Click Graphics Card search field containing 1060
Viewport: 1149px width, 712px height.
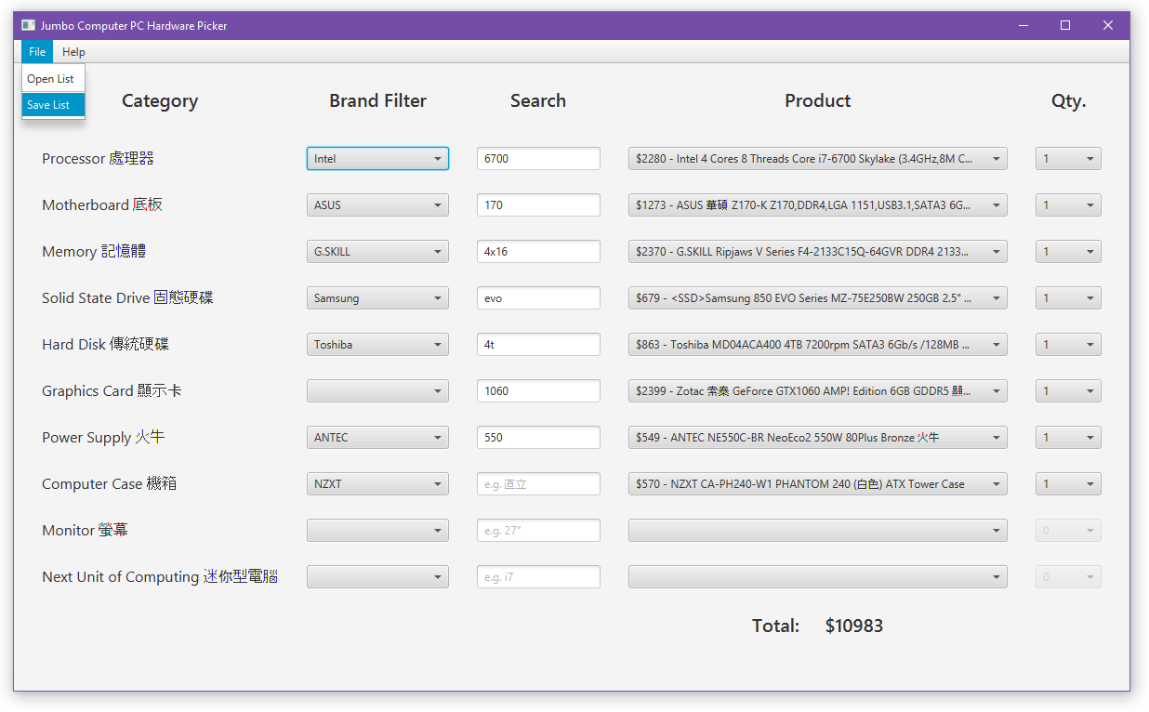[x=538, y=391]
